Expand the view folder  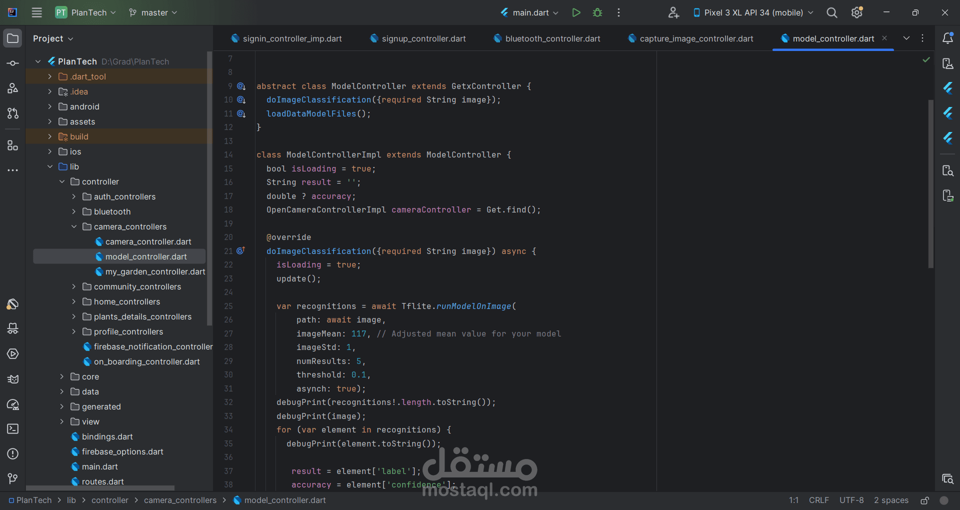(61, 421)
